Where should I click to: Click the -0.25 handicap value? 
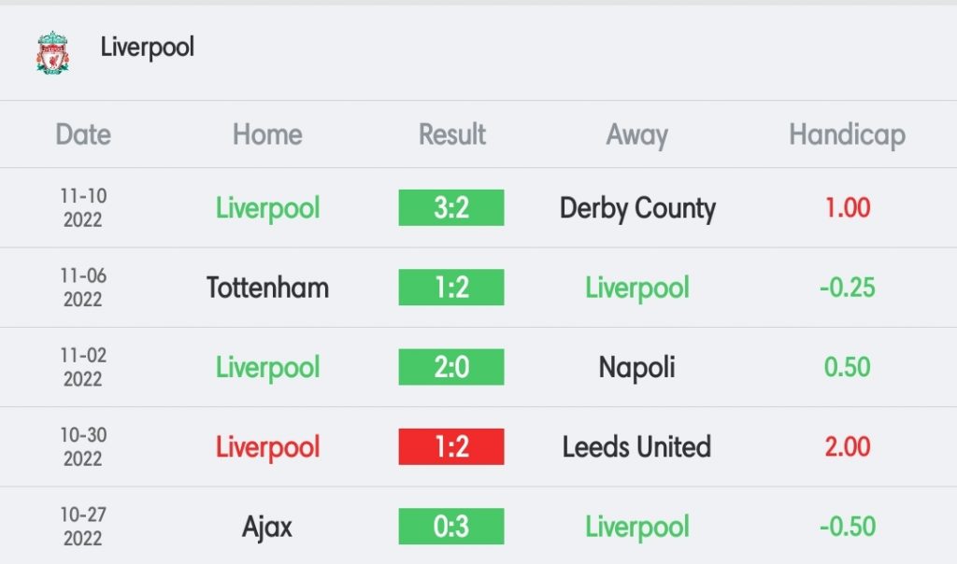[x=847, y=288]
